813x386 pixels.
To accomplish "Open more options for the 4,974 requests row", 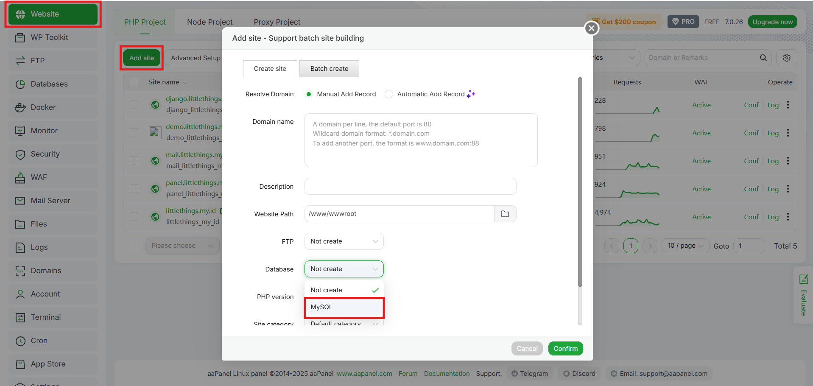I will [788, 217].
